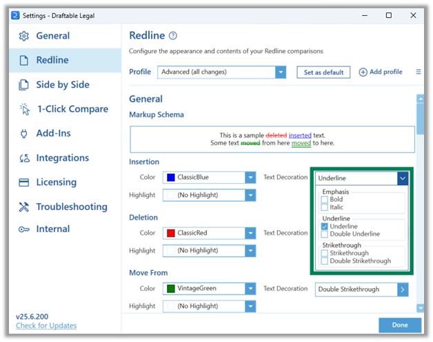Click the Draftable Legal app icon in title bar

pos(15,15)
